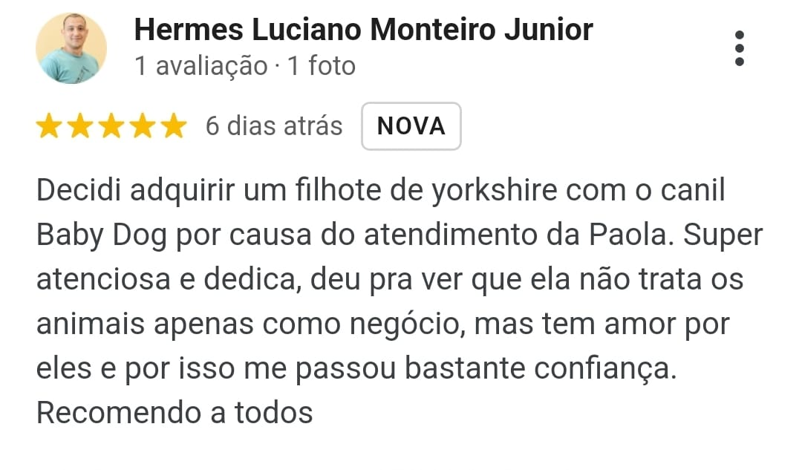Screen dimensions: 802x470
Task: Click the fifth yellow rating star
Action: coord(174,127)
